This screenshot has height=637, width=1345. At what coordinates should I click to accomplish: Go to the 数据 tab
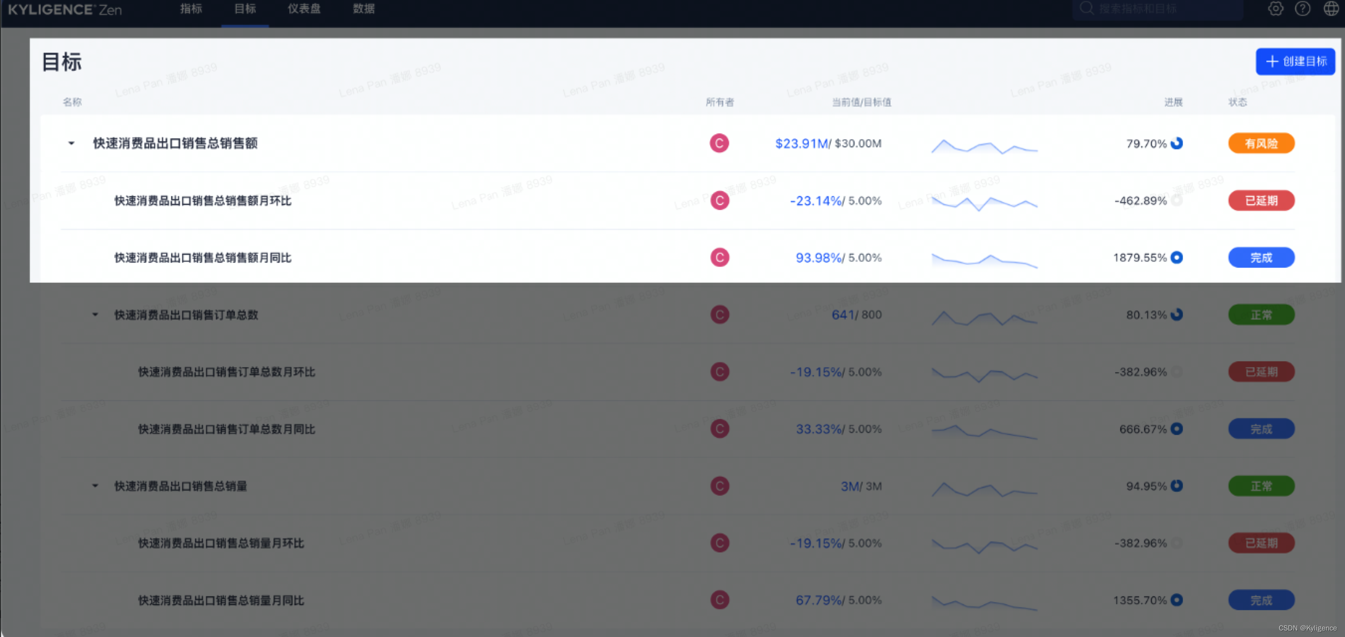(x=364, y=9)
